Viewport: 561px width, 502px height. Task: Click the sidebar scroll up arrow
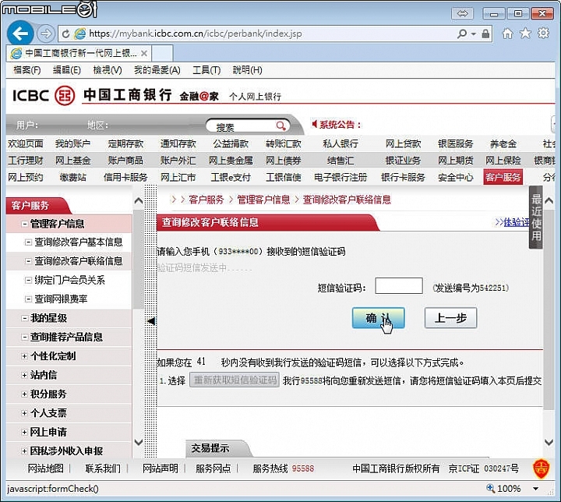(x=139, y=201)
